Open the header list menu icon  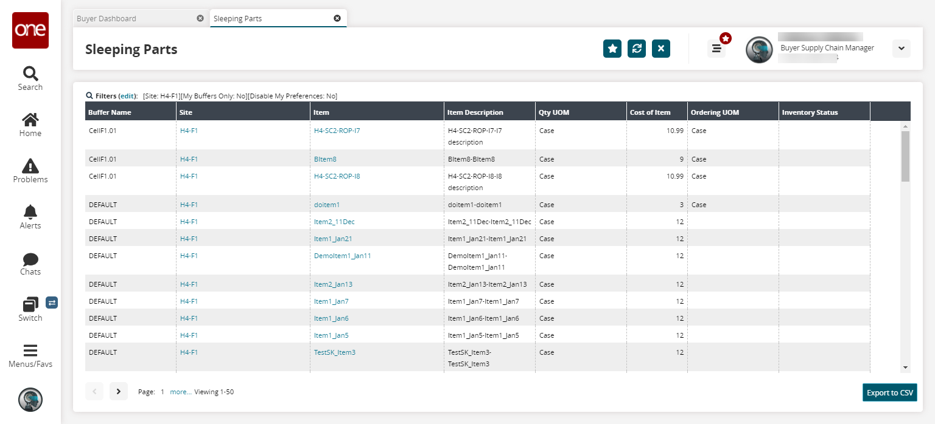[716, 49]
